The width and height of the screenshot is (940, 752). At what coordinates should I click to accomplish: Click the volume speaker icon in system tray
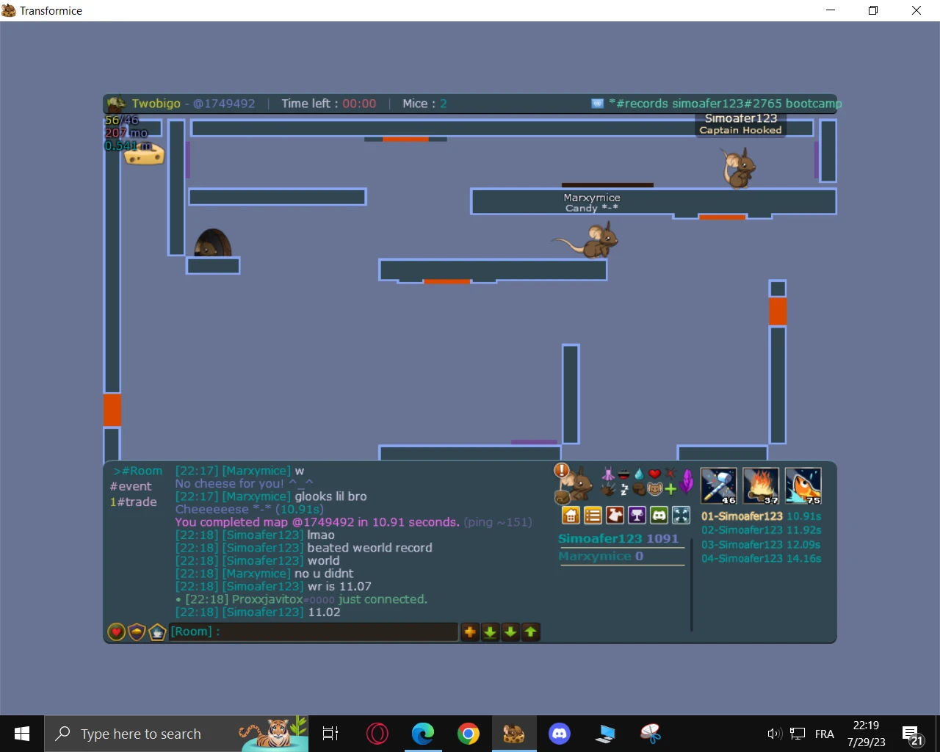pyautogui.click(x=774, y=734)
